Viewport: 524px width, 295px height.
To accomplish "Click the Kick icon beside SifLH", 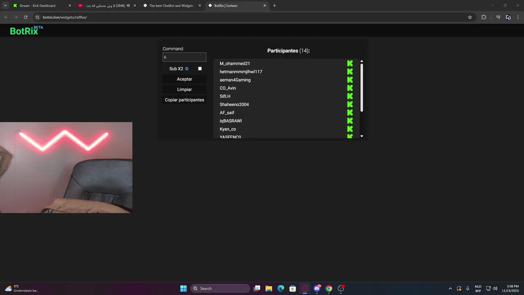I will pyautogui.click(x=350, y=96).
